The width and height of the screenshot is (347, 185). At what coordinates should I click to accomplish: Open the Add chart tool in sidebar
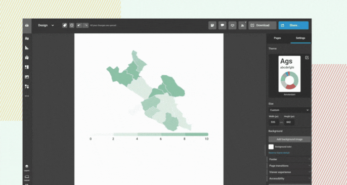pos(27,48)
